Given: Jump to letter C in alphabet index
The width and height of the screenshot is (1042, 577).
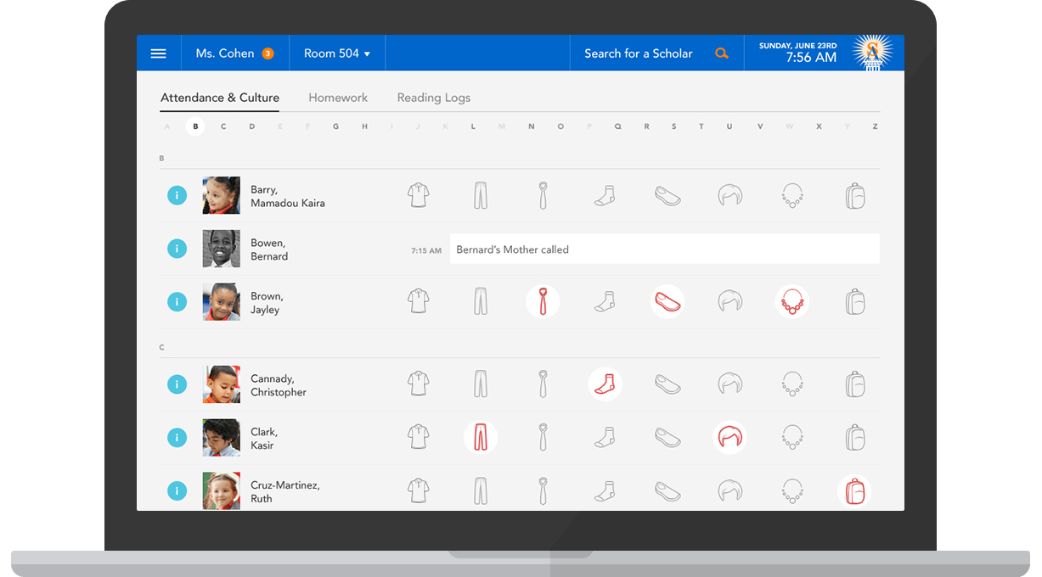Looking at the screenshot, I should point(223,126).
